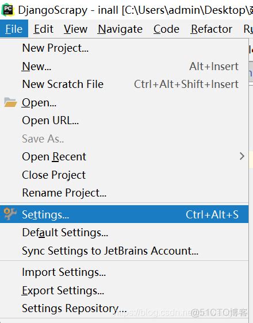Choose New Project... from File menu
The width and height of the screenshot is (253, 323).
[124, 48]
